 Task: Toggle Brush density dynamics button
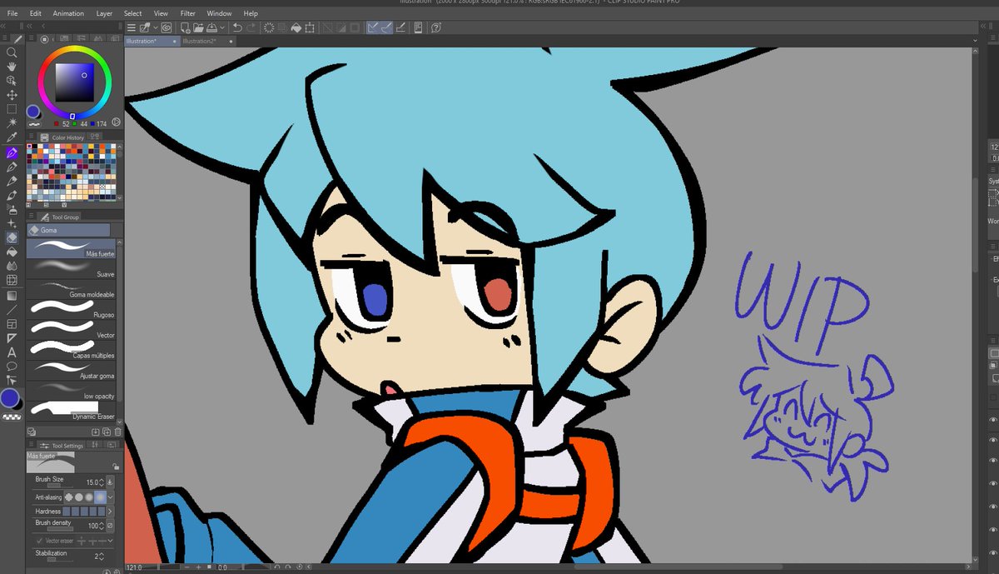point(110,526)
